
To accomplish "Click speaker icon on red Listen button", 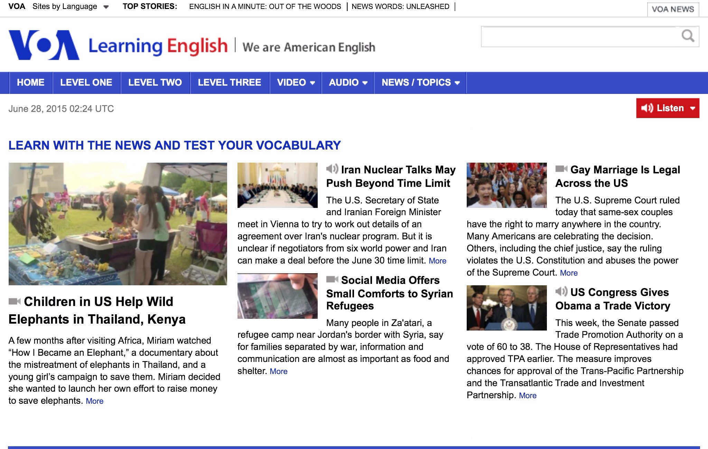I will [x=647, y=108].
